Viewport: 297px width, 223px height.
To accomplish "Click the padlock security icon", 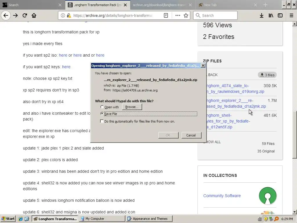I will point(69,15).
